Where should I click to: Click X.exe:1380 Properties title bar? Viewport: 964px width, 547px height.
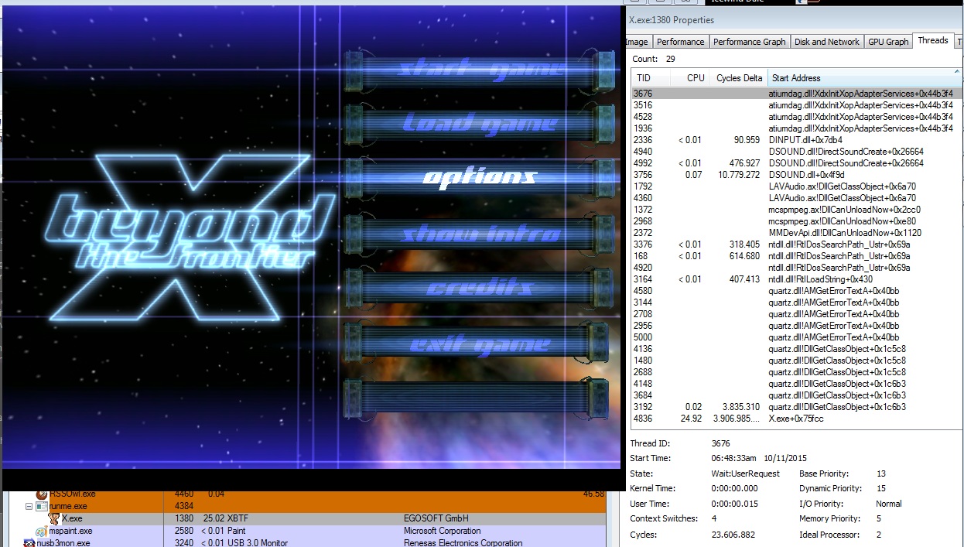click(x=795, y=20)
